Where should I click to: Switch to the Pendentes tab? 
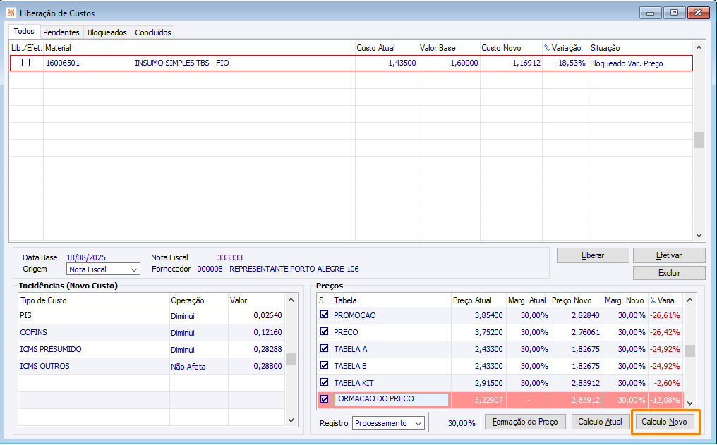pos(61,32)
